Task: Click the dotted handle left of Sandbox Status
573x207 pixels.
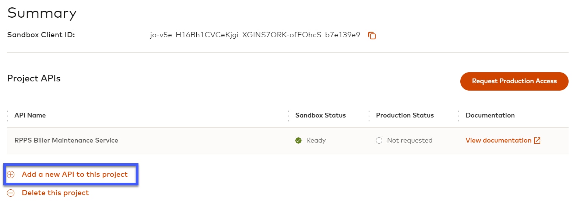Action: tap(288, 115)
